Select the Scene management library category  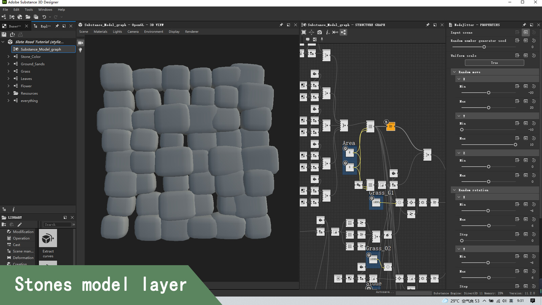click(x=20, y=251)
